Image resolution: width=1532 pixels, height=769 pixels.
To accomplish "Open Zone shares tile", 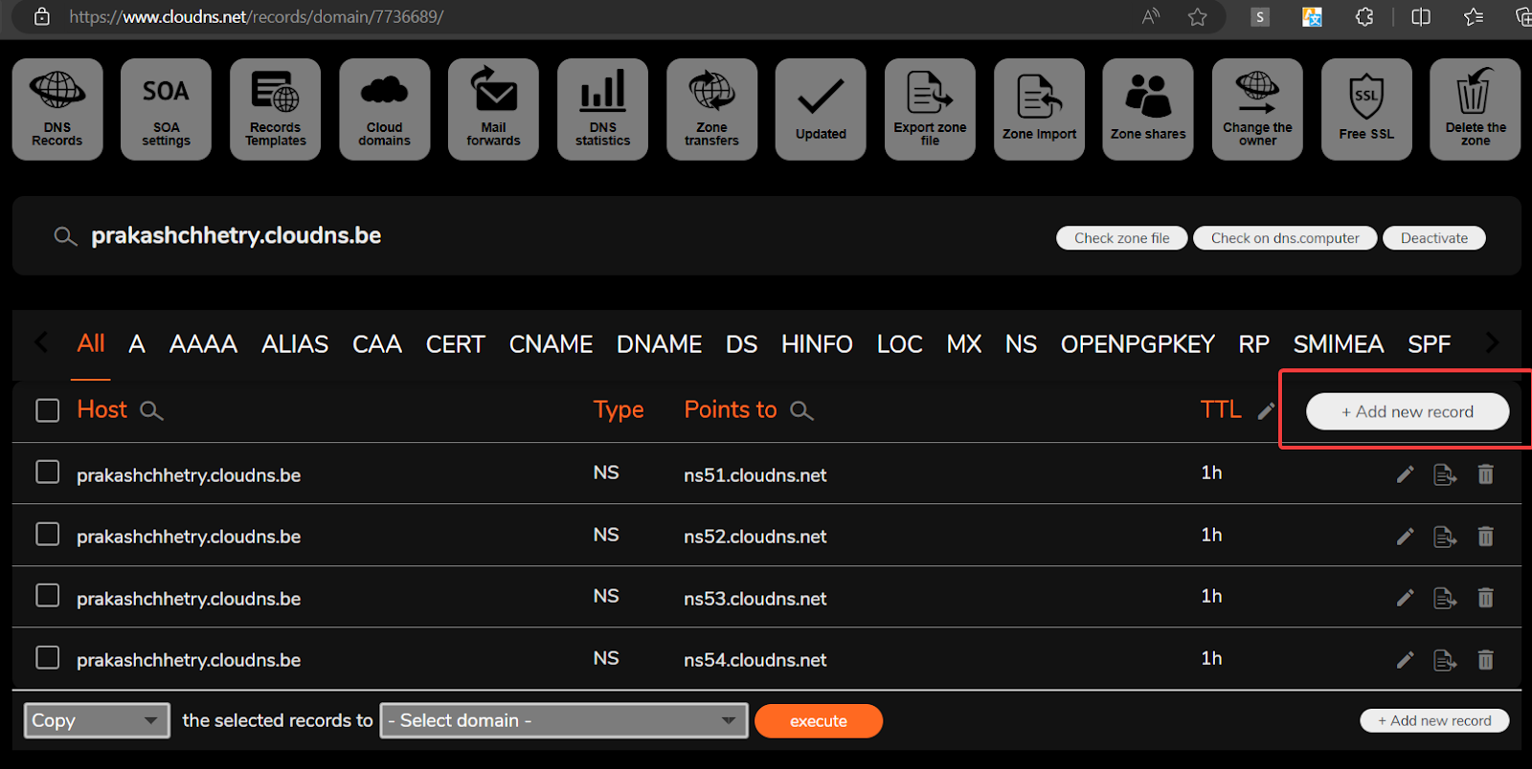I will (1148, 109).
